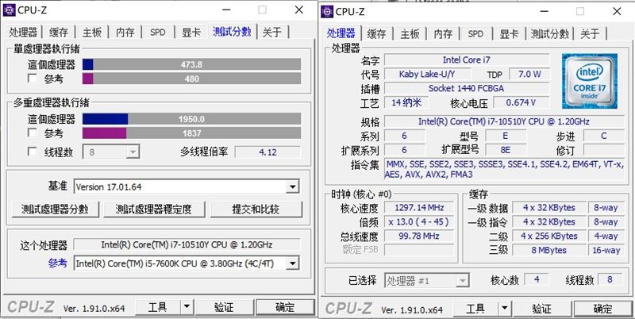Screen dimensions: 635x319
Task: Click 测試處理器分數 button
Action: (x=55, y=209)
